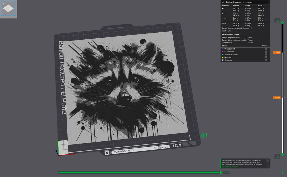Select the upper orange Couleur marker
This screenshot has height=177, width=287.
pos(276,52)
